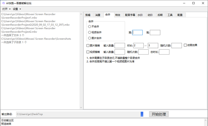208x126 pixels.
Task: Click 随机次数 field in 图片策略 row
Action: [x=176, y=46]
